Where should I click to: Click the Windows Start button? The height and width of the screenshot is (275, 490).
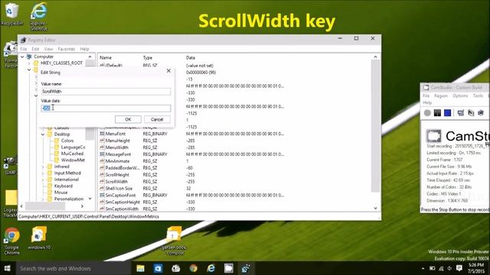click(x=7, y=268)
